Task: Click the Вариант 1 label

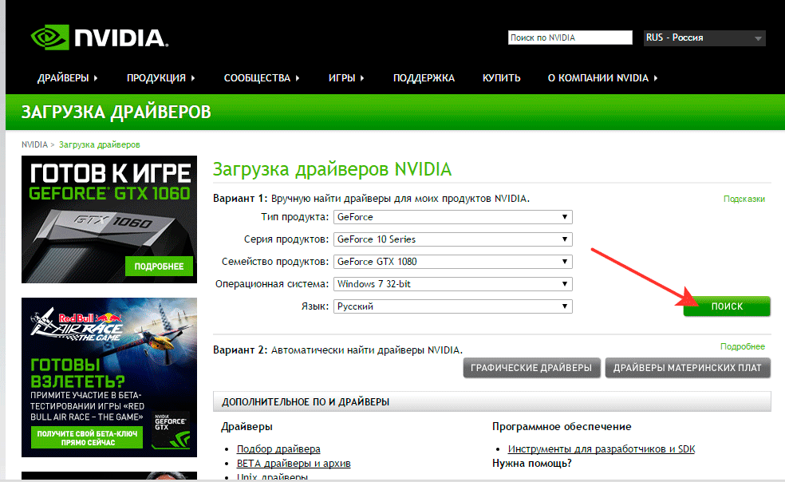Action: point(241,199)
